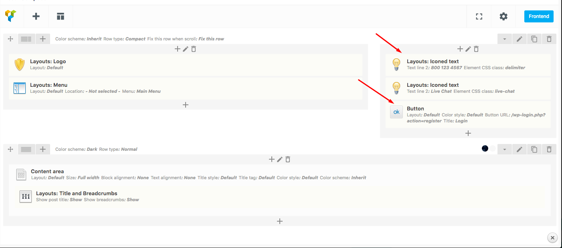This screenshot has width=562, height=248.
Task: Edit the Content area column settings
Action: (280, 159)
